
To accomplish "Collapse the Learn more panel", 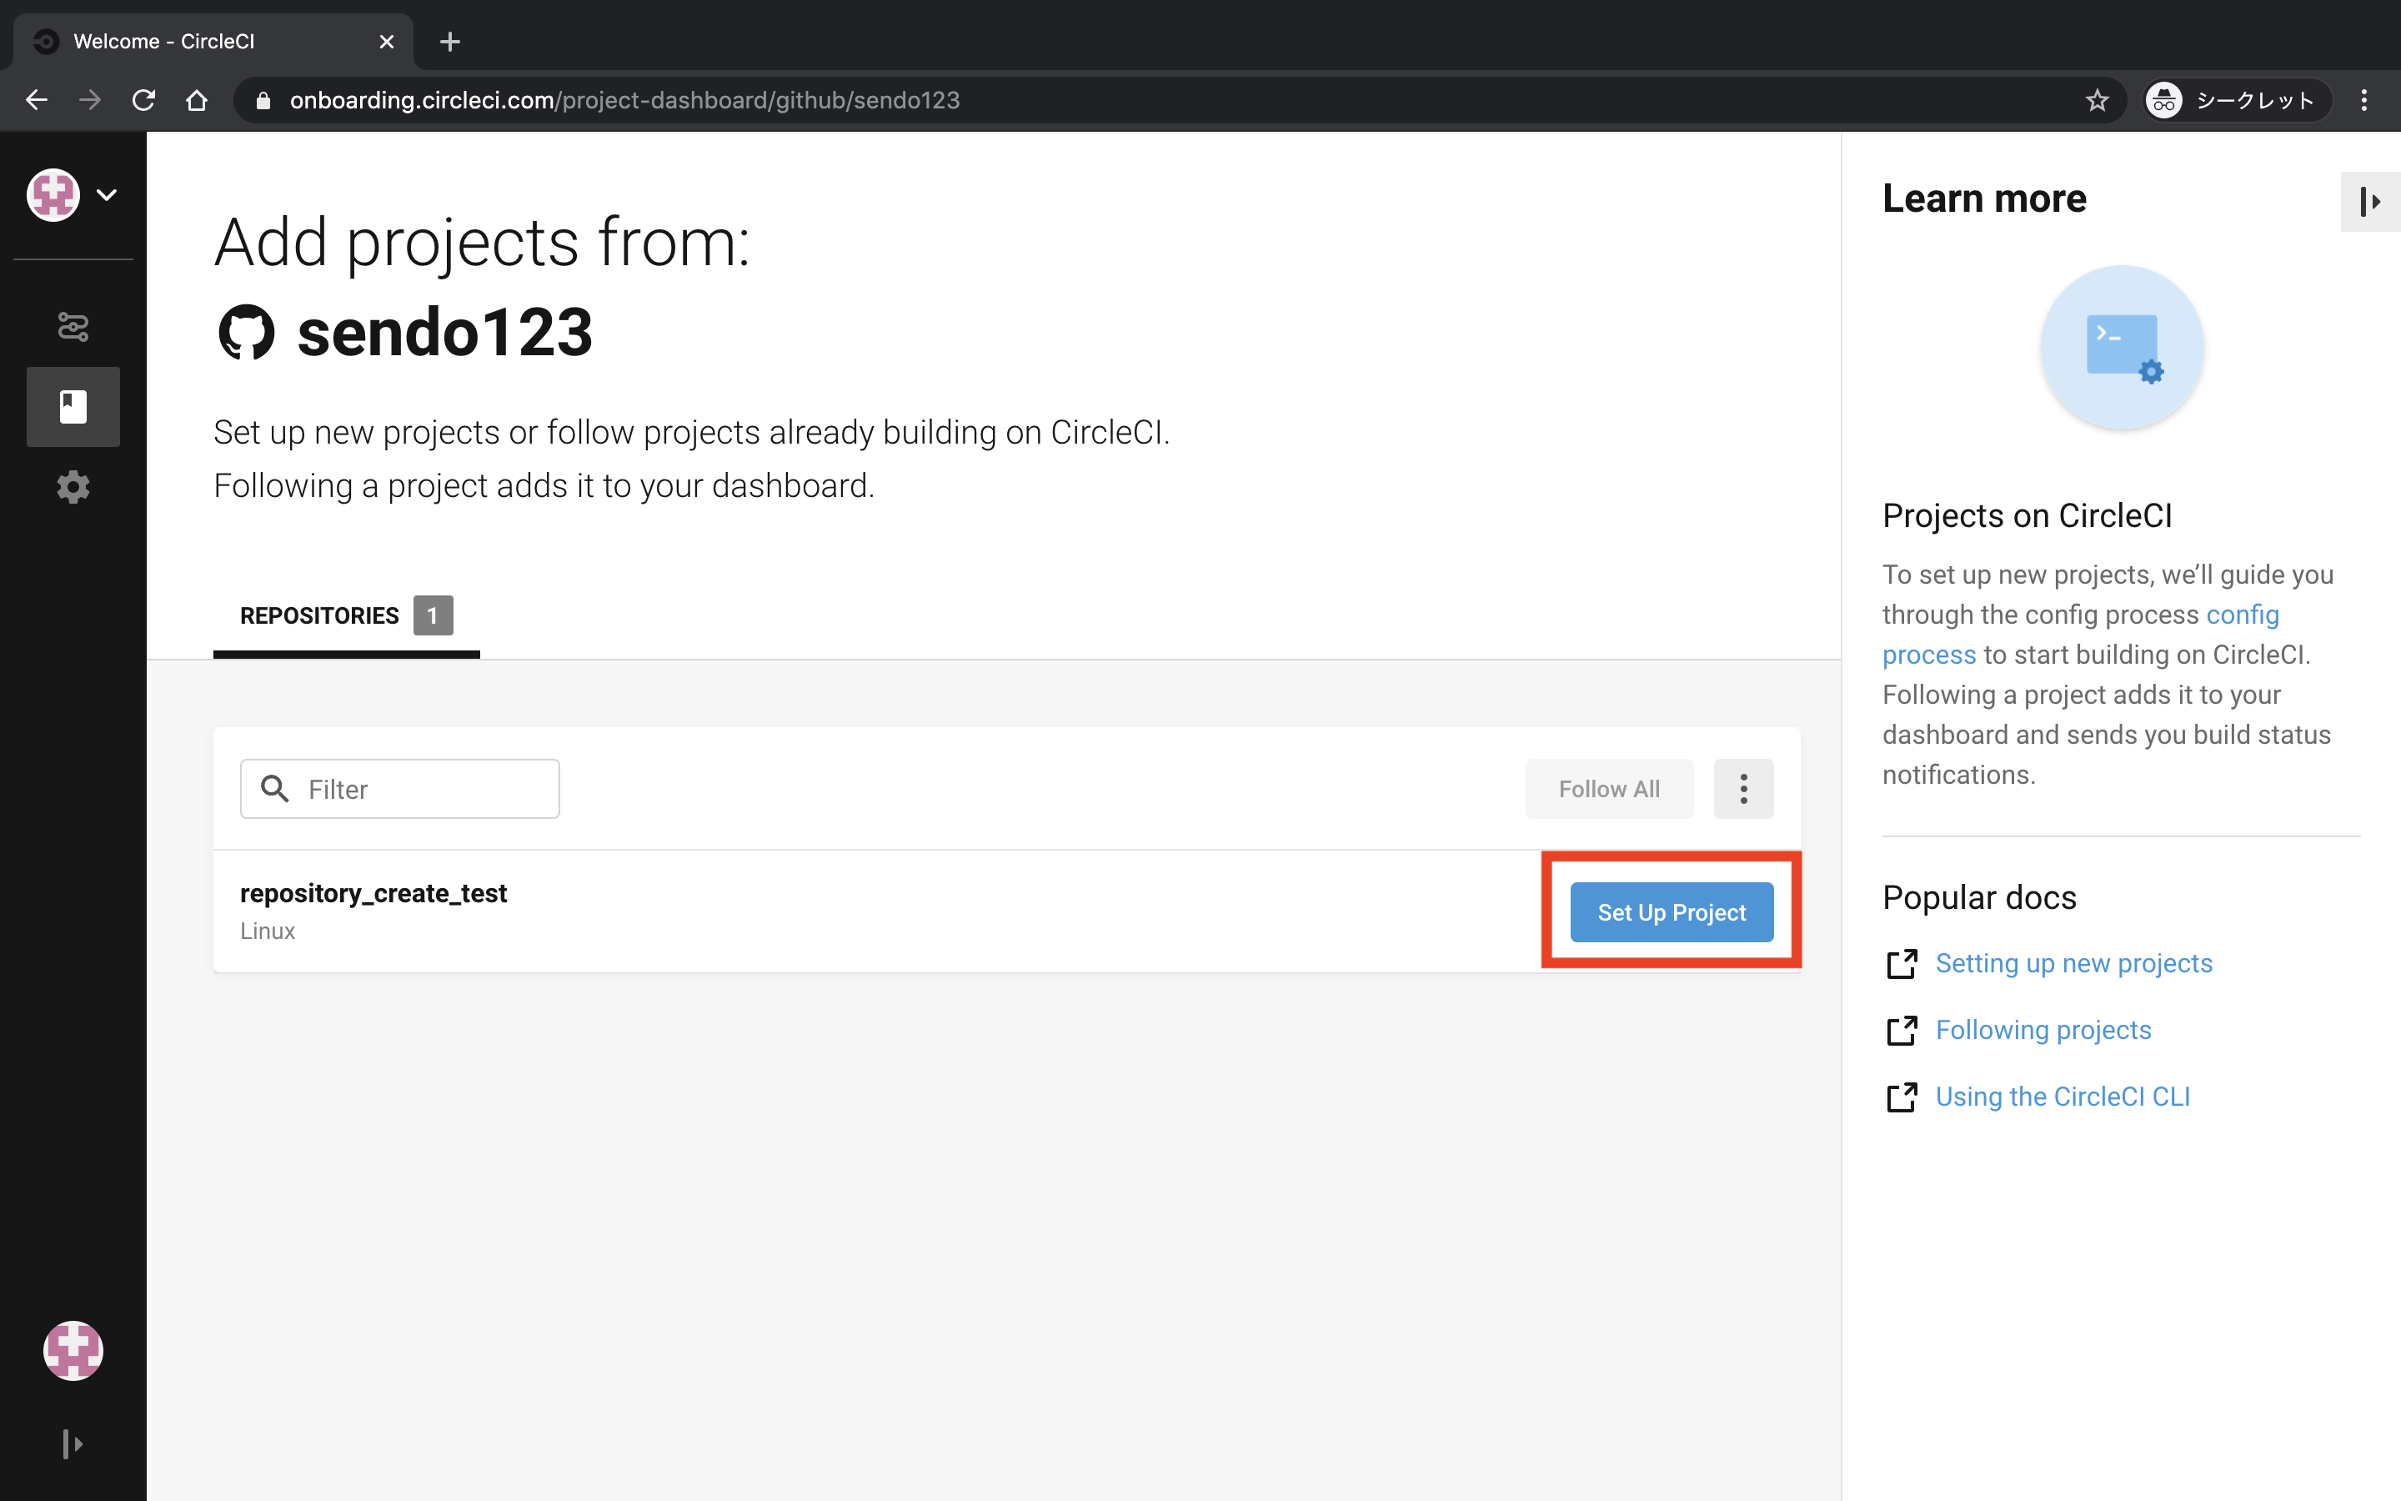I will coord(2369,203).
